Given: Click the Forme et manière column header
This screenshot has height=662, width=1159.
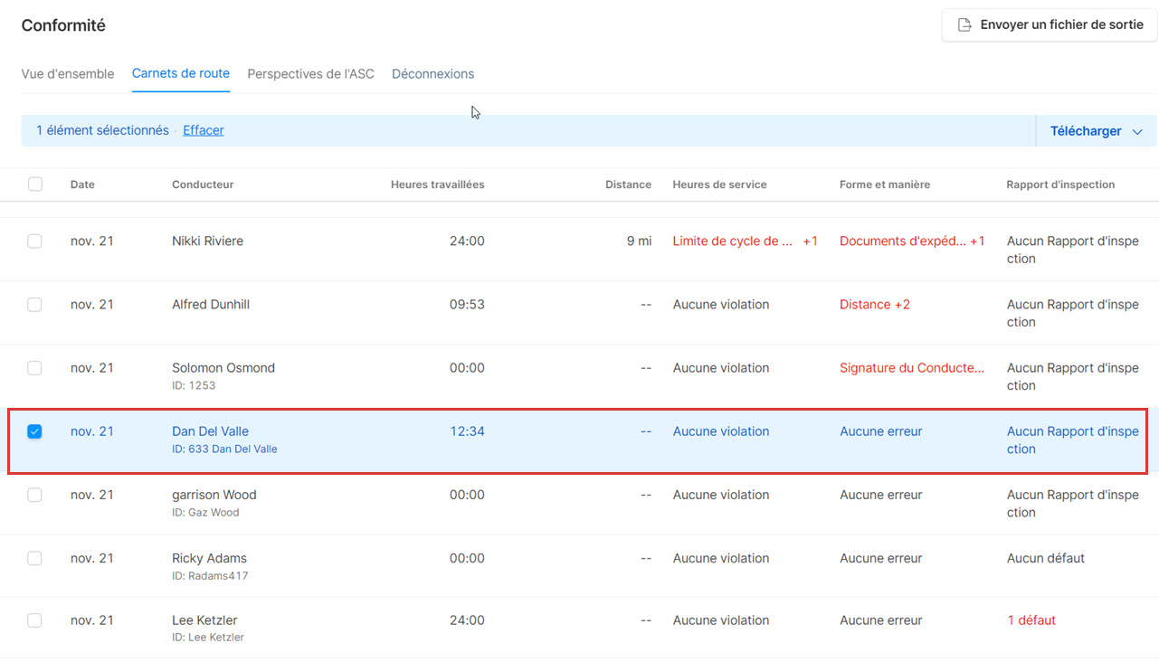Looking at the screenshot, I should point(885,184).
